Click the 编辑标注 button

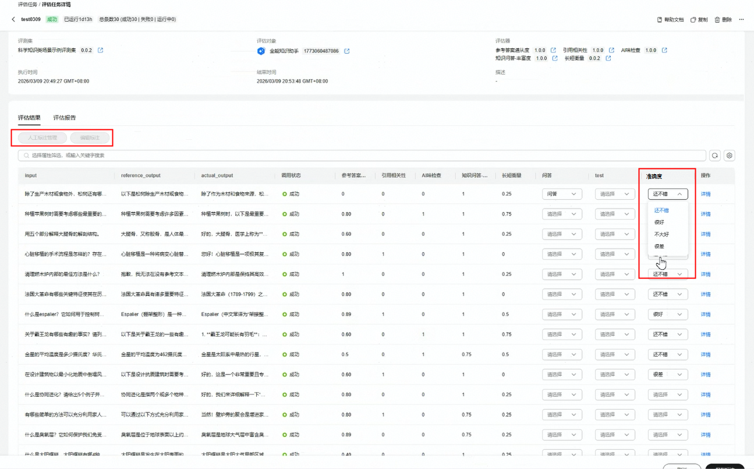[x=90, y=138]
